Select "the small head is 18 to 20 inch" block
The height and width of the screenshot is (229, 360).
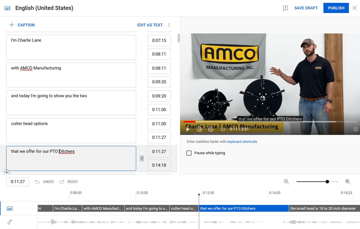click(325, 208)
